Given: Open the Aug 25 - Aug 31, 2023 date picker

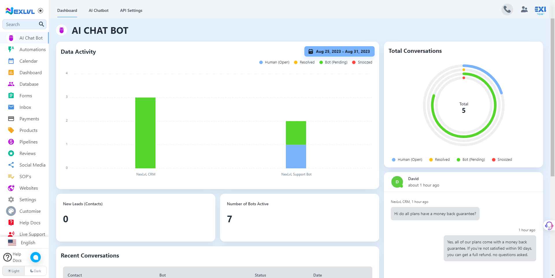Looking at the screenshot, I should [x=339, y=51].
